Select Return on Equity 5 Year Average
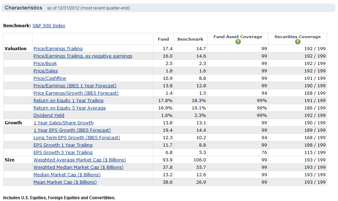This screenshot has width=338, height=201. click(70, 108)
